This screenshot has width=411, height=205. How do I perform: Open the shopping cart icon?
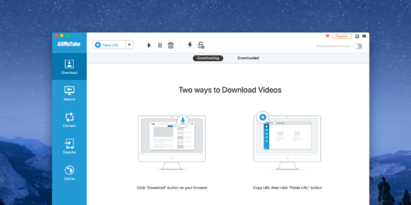click(327, 36)
